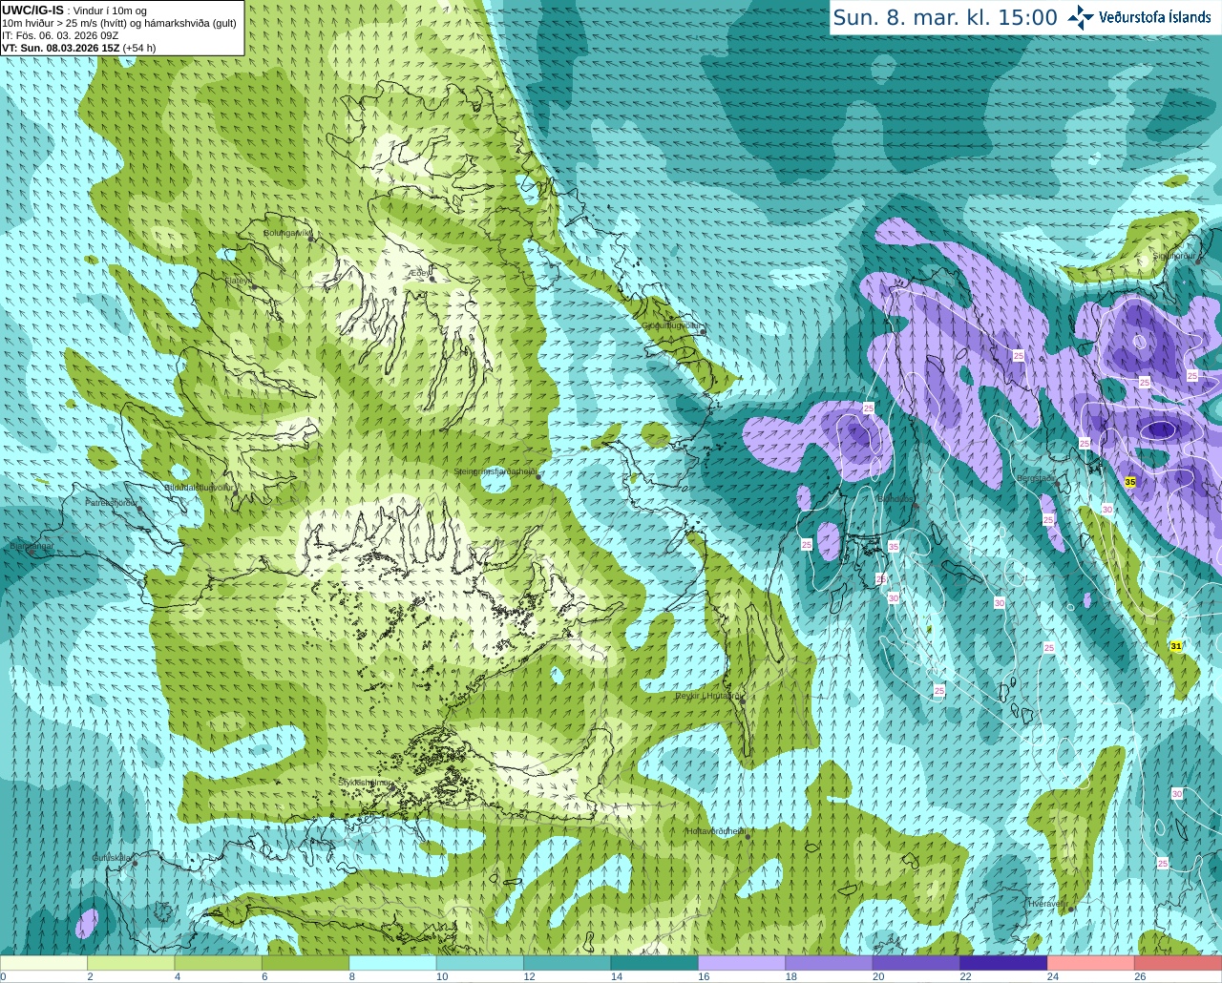Image resolution: width=1222 pixels, height=983 pixels.
Task: Select the 14–16 m/s dark teal legend swatch
Action: point(654,963)
